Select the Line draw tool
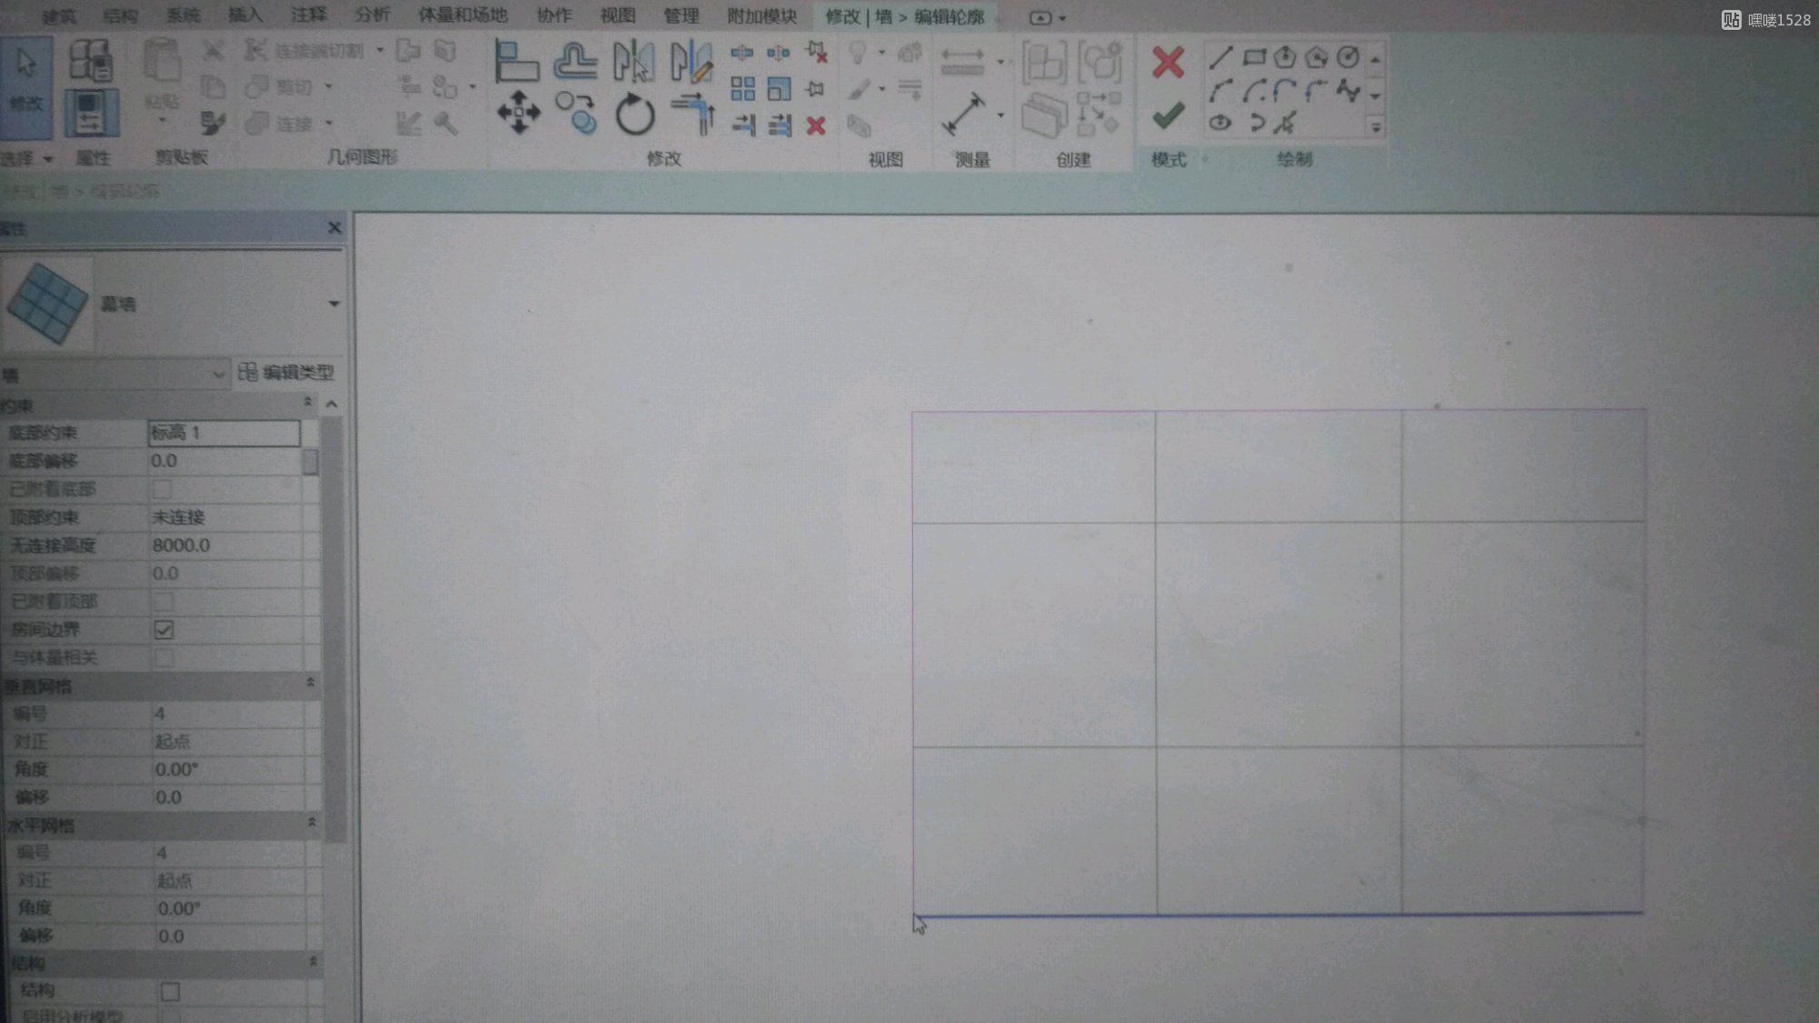The image size is (1819, 1023). [x=1221, y=58]
